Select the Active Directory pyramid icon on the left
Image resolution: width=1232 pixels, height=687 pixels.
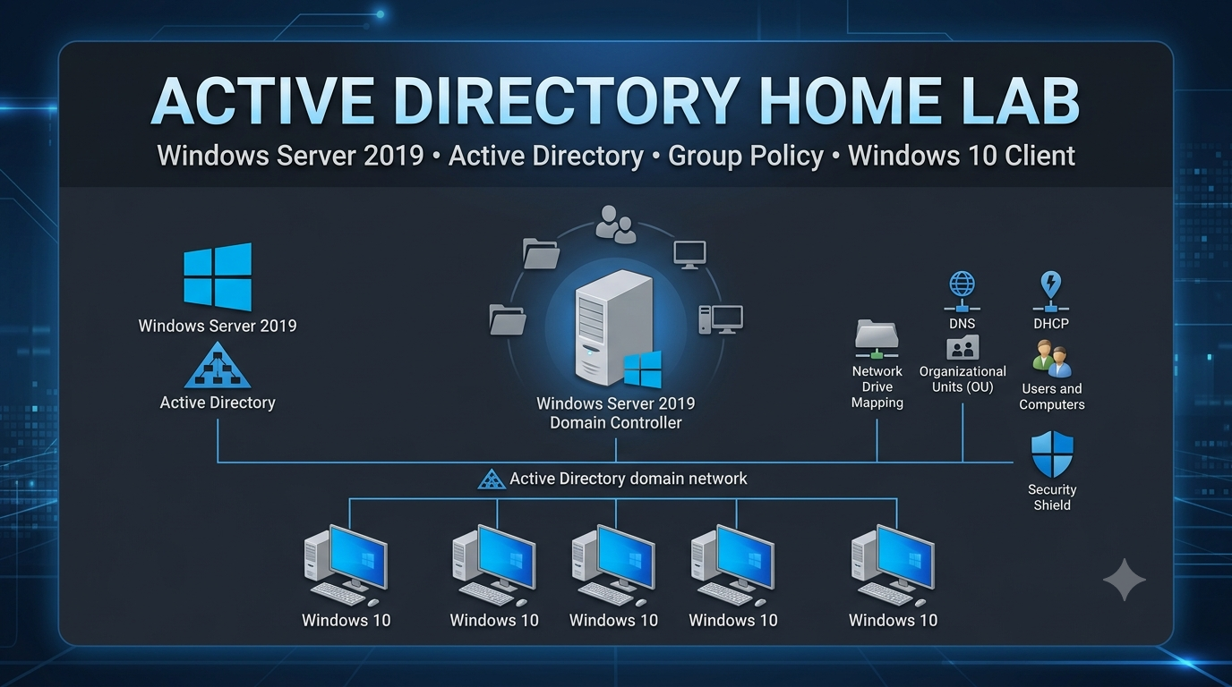click(x=218, y=365)
